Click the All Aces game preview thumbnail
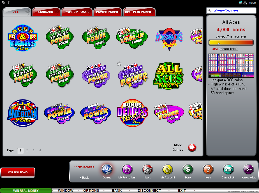Image resolution: width=259 pixels, height=193 pixels. pyautogui.click(x=231, y=66)
